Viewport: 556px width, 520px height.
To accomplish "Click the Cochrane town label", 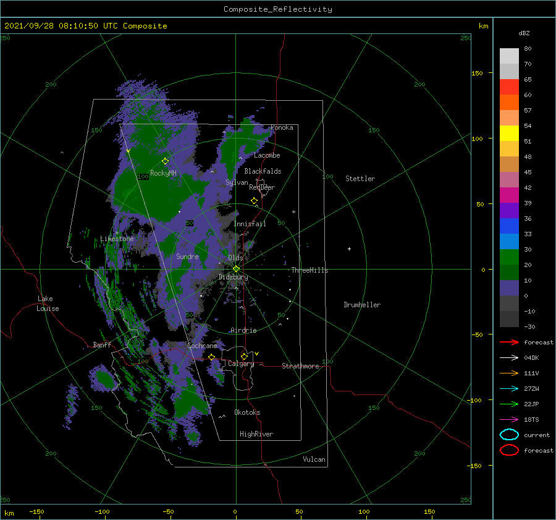I will point(202,346).
